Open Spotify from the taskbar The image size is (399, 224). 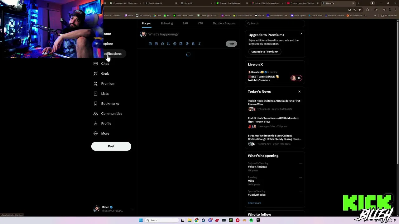(x=251, y=220)
